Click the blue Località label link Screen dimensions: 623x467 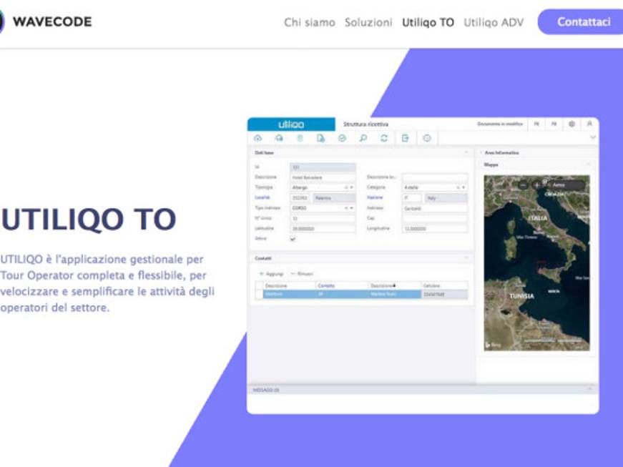click(x=263, y=197)
